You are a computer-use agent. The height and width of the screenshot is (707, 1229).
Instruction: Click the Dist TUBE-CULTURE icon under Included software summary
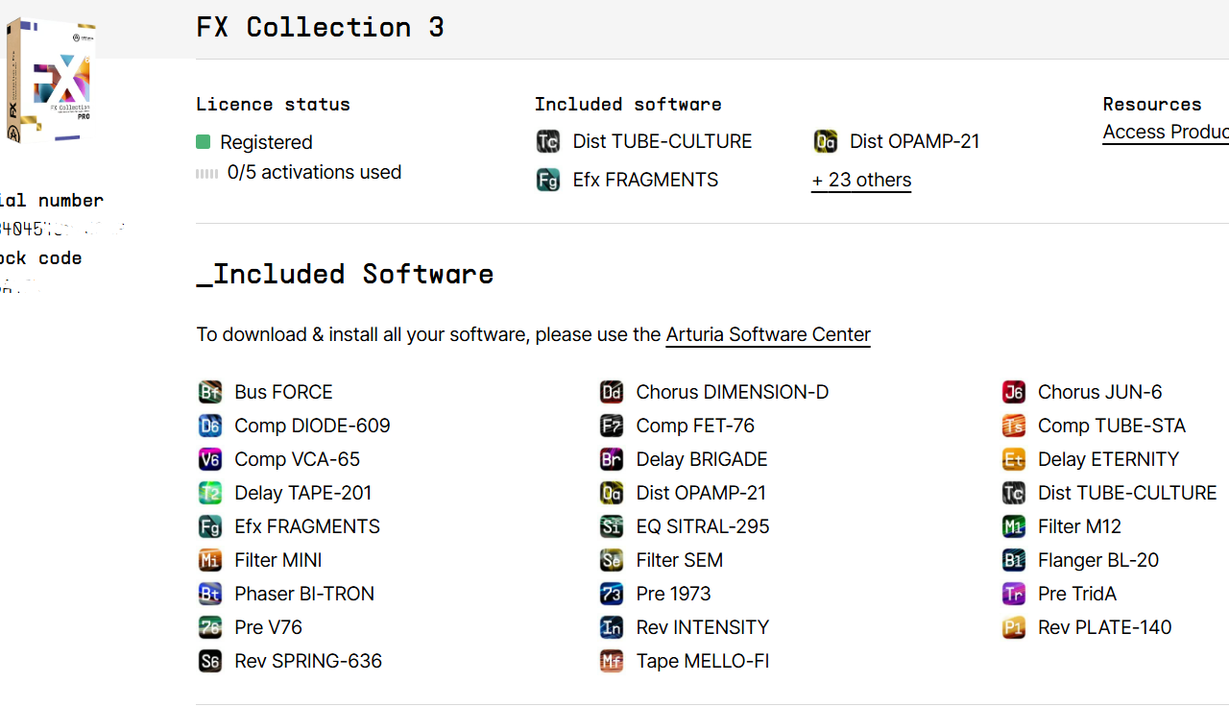[548, 142]
